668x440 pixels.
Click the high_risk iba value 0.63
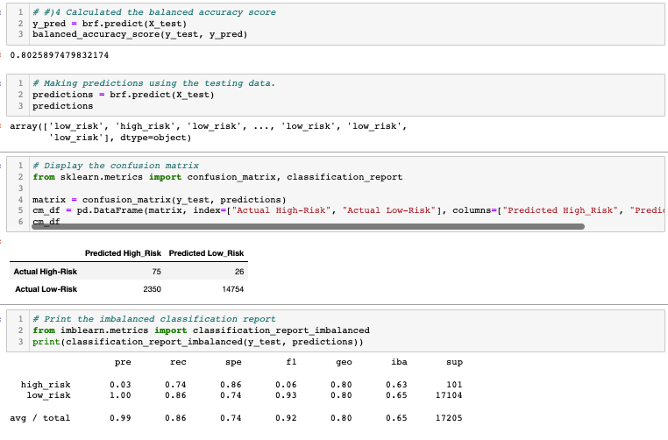pos(396,385)
